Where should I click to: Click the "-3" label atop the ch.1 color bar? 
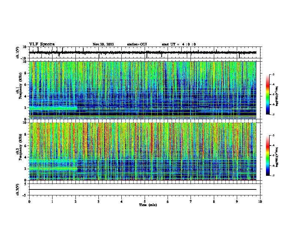273,74
